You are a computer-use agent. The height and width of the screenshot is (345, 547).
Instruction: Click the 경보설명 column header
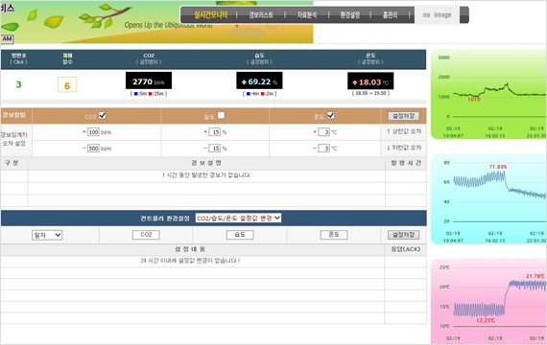tap(206, 163)
